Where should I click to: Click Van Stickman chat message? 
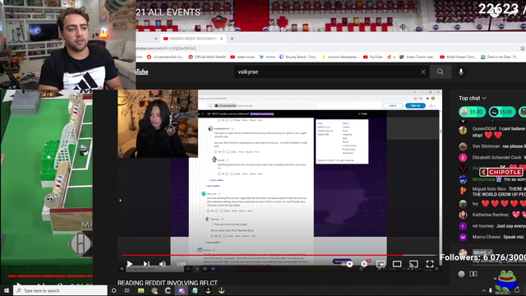pos(492,146)
